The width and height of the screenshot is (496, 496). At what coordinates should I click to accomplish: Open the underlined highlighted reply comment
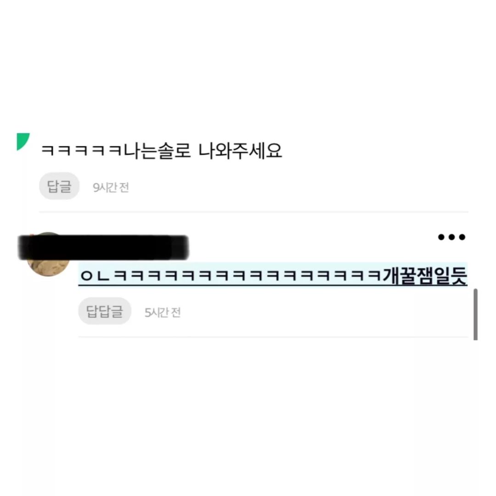(273, 275)
